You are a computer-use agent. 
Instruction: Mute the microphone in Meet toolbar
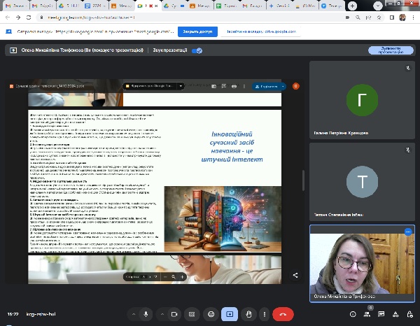point(146,314)
